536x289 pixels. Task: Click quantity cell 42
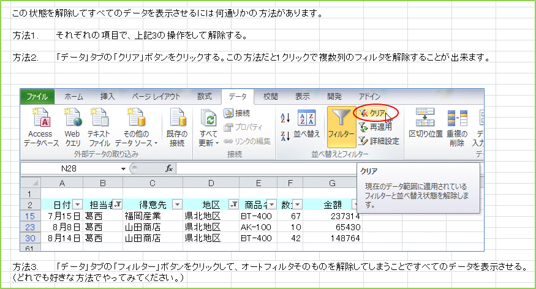290,238
